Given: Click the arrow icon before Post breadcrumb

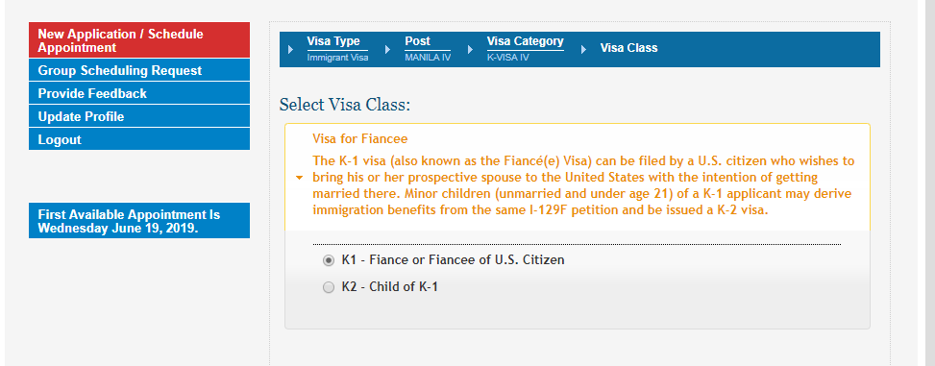Looking at the screenshot, I should tap(387, 50).
